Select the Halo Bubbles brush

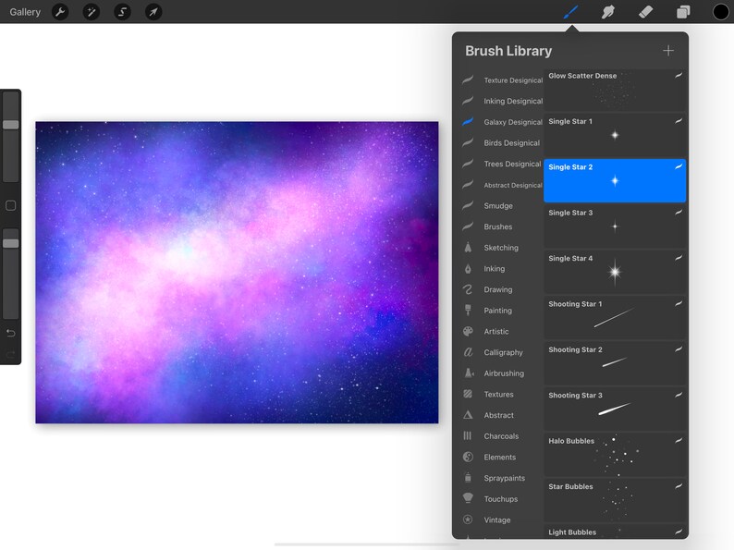[x=615, y=455]
